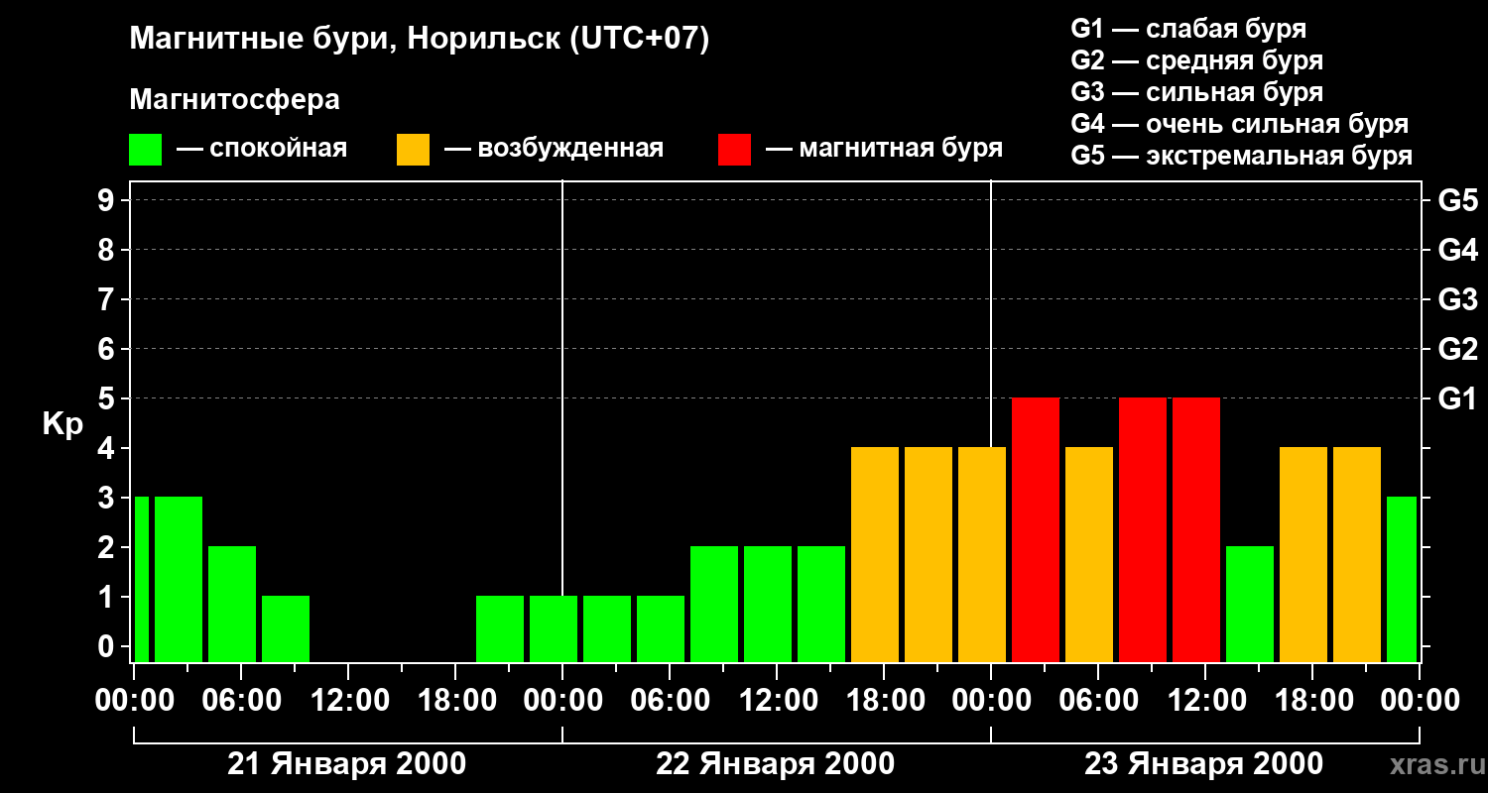Click the date label "23 Января 2000"

1204,764
